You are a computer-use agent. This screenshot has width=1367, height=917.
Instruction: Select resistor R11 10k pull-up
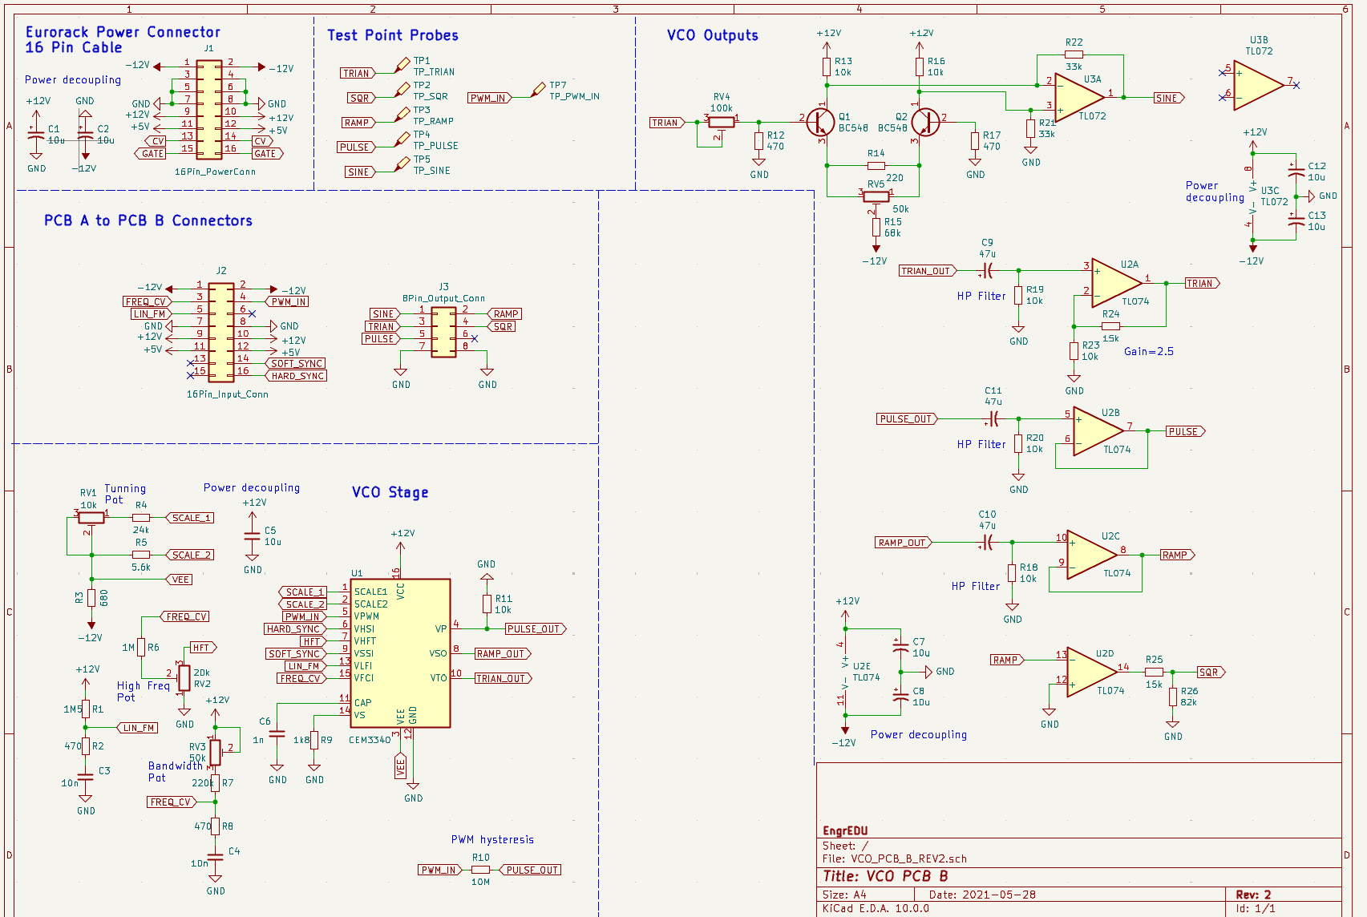487,604
